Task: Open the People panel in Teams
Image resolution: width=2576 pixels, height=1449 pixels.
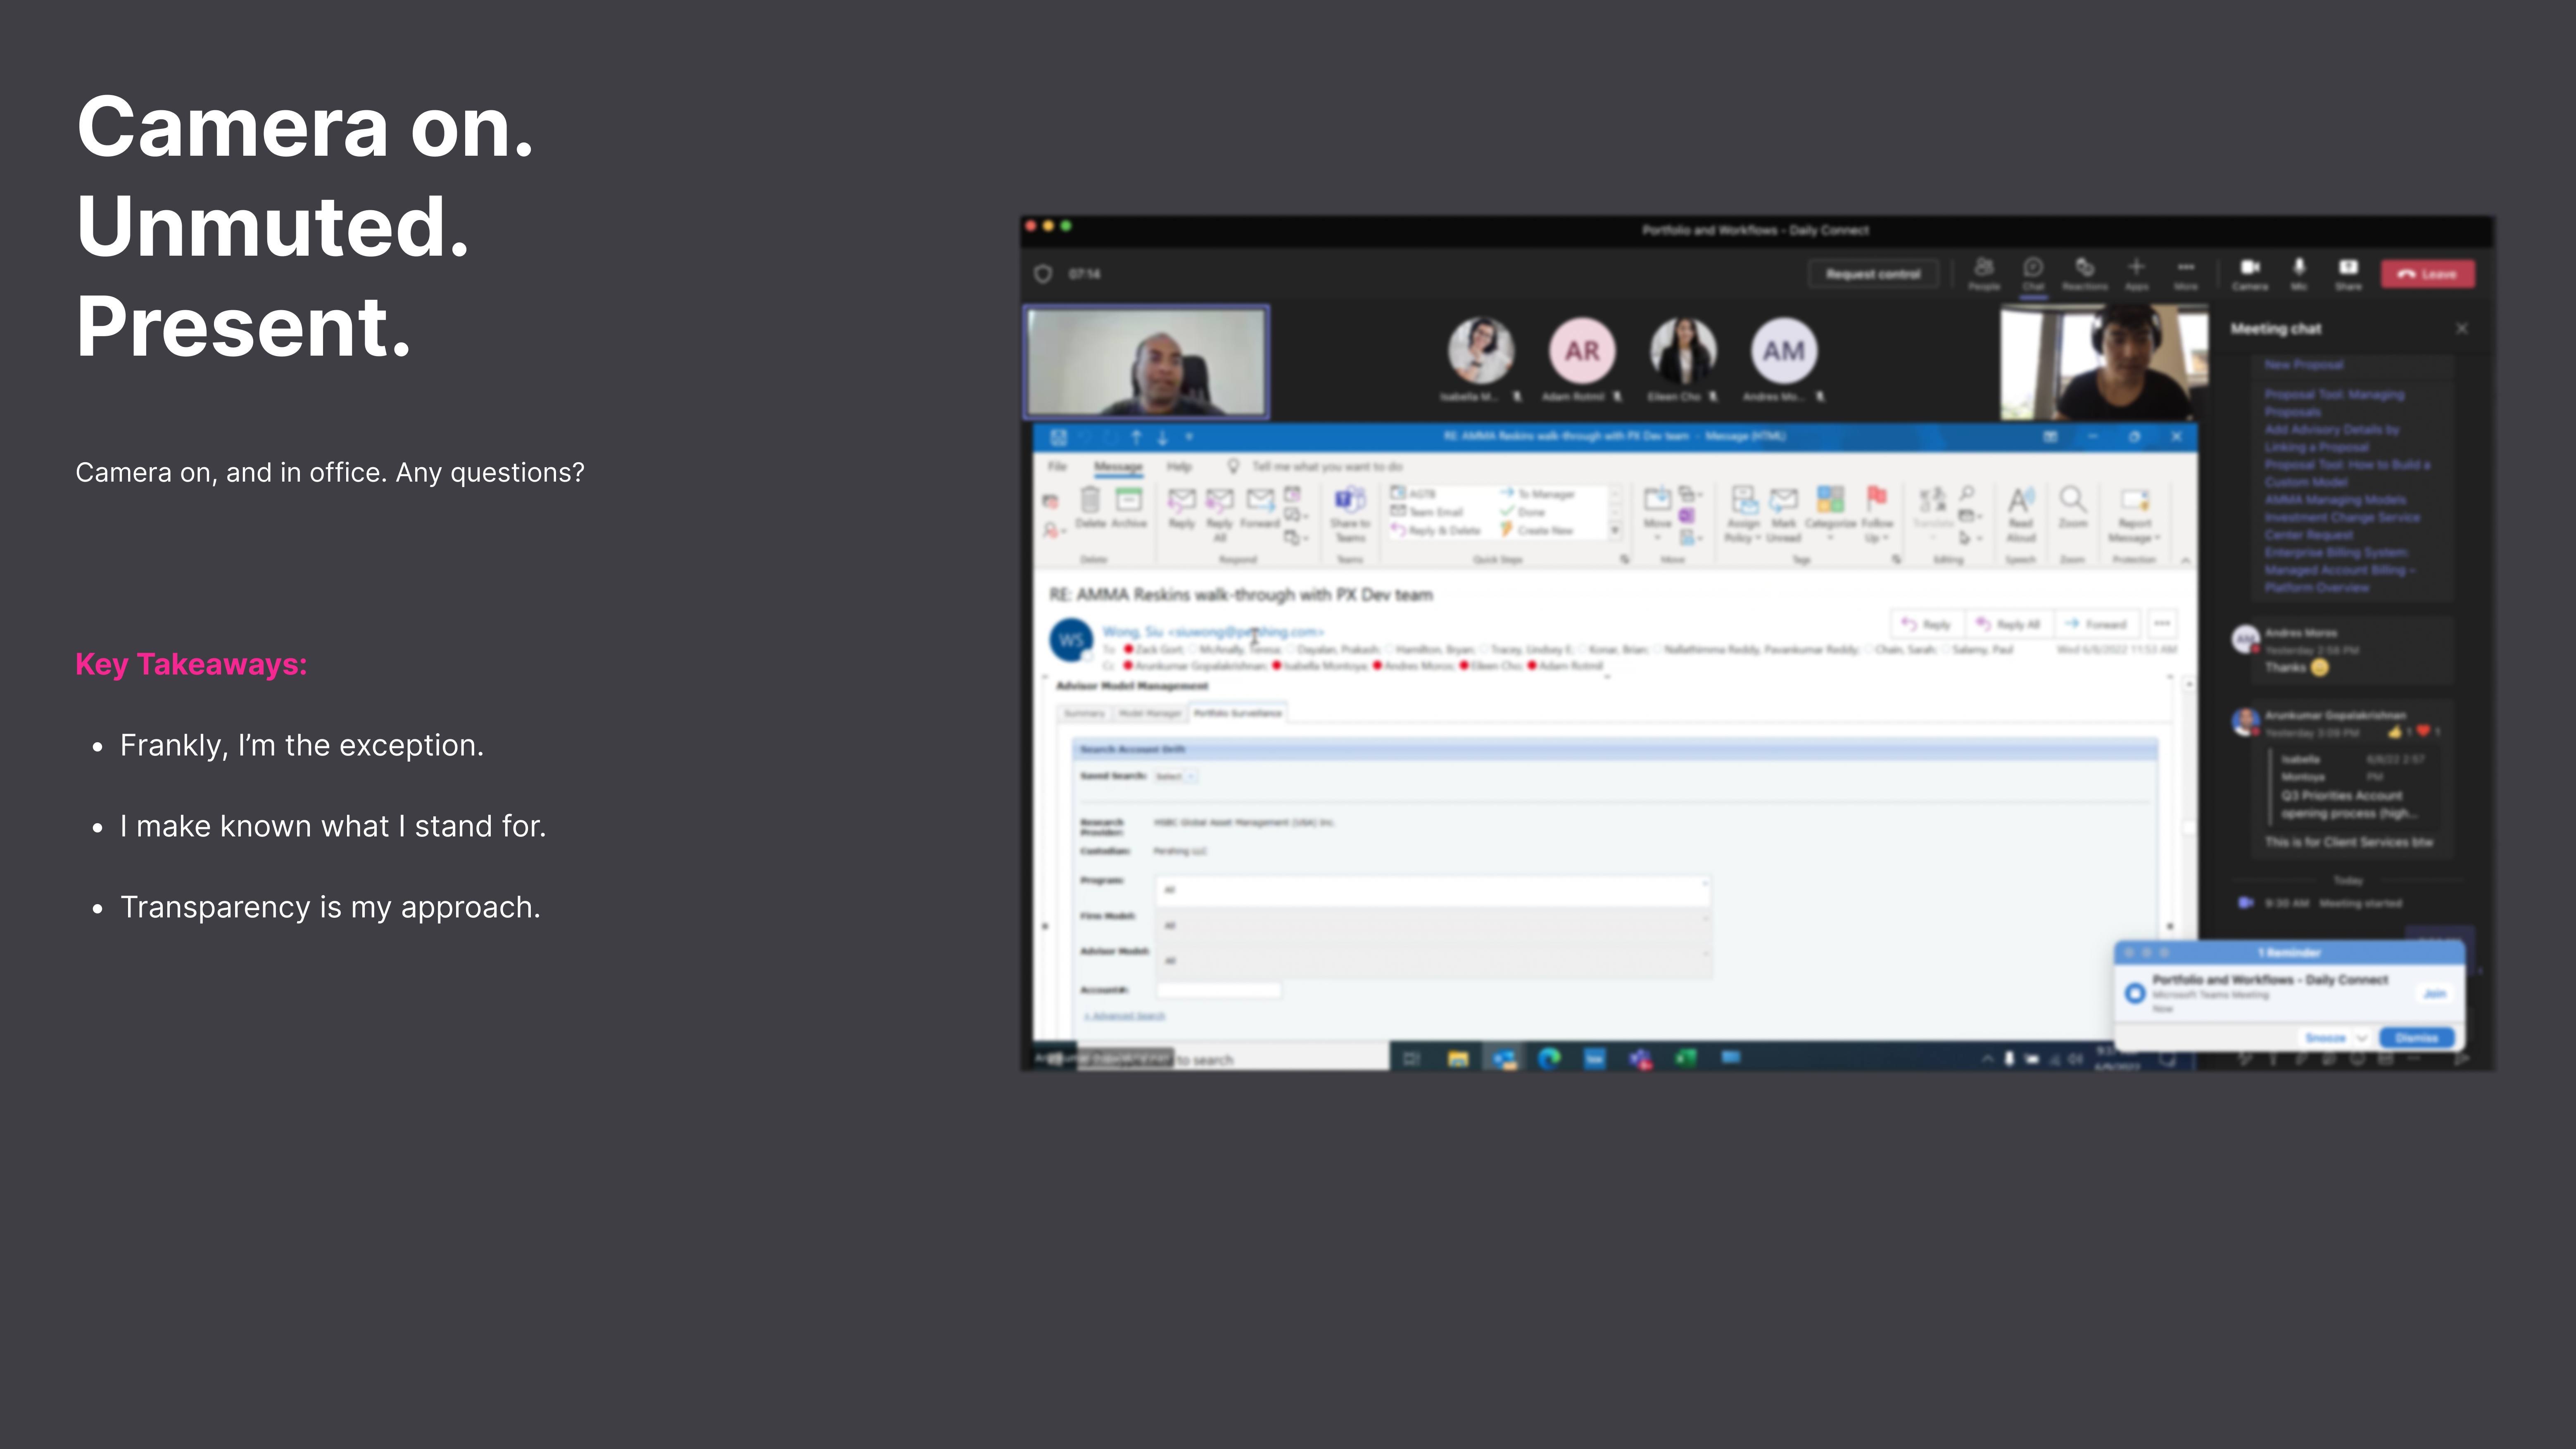Action: pyautogui.click(x=1984, y=273)
